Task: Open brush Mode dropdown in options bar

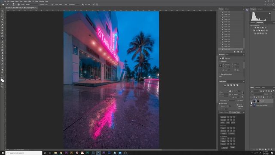Action: pos(32,5)
